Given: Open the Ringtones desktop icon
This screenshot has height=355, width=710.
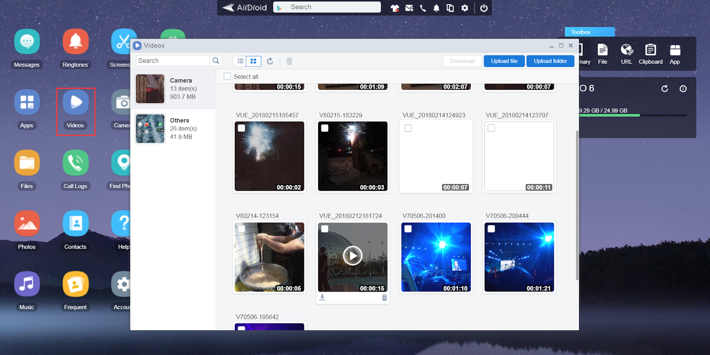Looking at the screenshot, I should [x=75, y=42].
